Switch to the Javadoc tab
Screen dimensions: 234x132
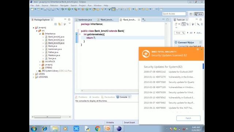94,97
